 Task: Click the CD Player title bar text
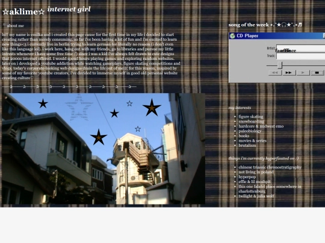(x=247, y=36)
